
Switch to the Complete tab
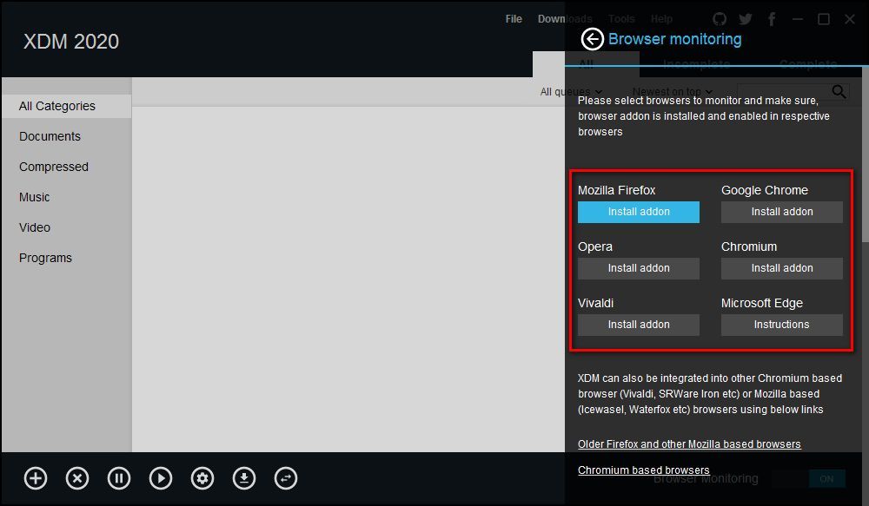(x=807, y=65)
